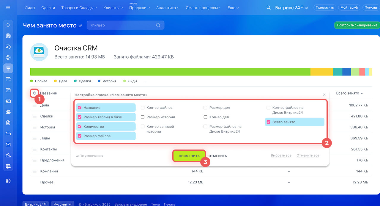380x206 pixels.
Task: Click the pin icon beside page title
Action: click(x=81, y=26)
